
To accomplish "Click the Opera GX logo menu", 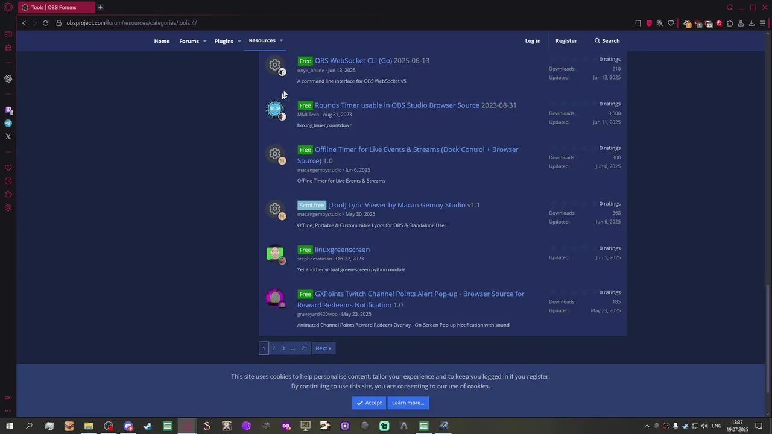I will click(x=8, y=7).
